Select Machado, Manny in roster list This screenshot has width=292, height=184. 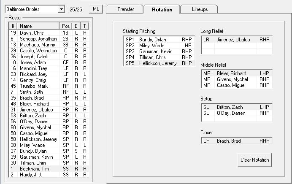pyautogui.click(x=38, y=44)
